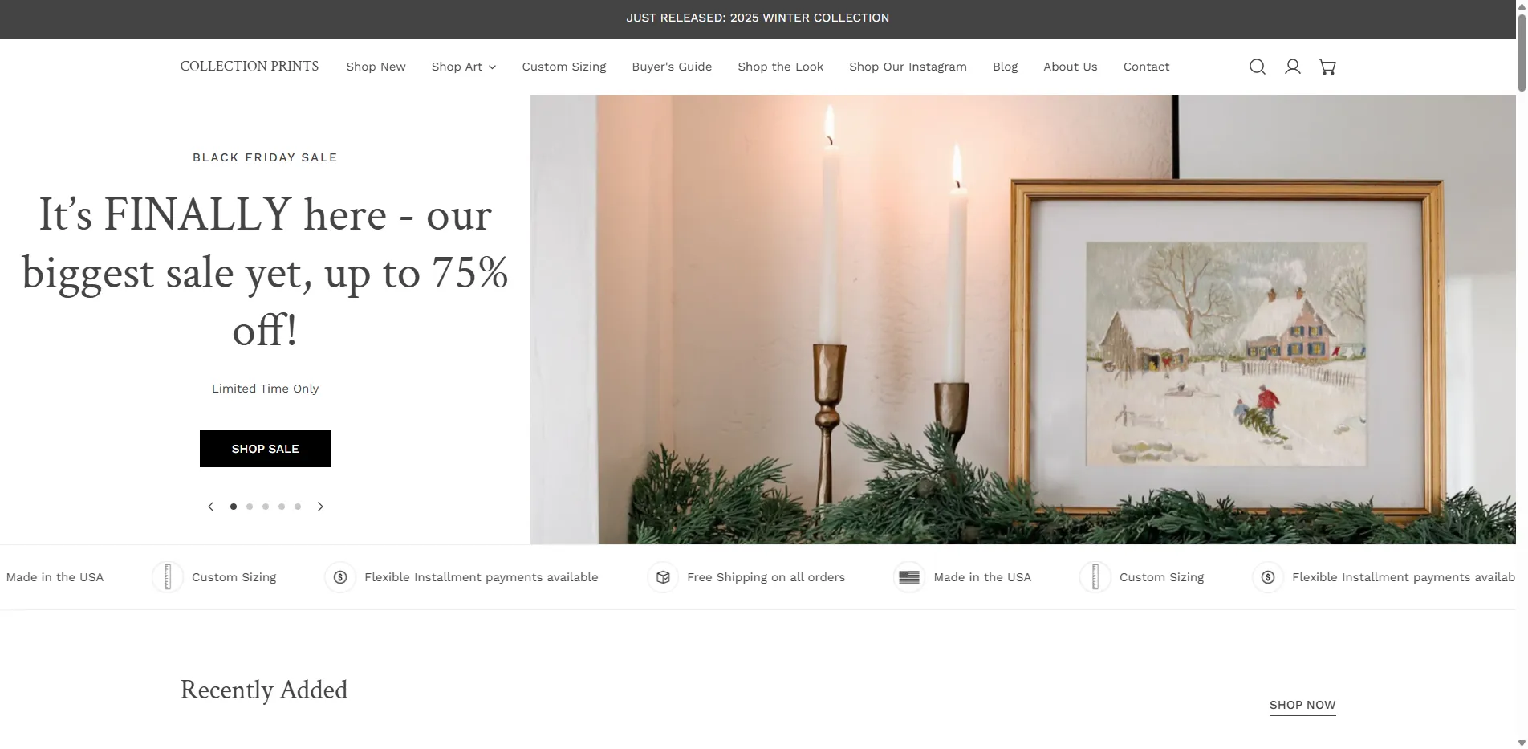Open Shop Our Instagram menu item
The height and width of the screenshot is (749, 1528).
point(908,67)
